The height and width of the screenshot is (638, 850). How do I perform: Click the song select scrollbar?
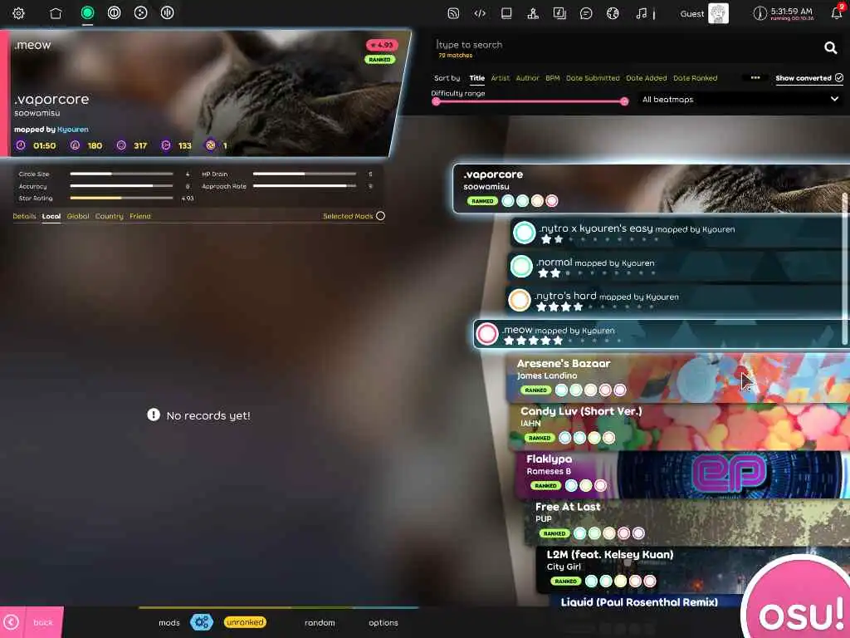point(844,268)
